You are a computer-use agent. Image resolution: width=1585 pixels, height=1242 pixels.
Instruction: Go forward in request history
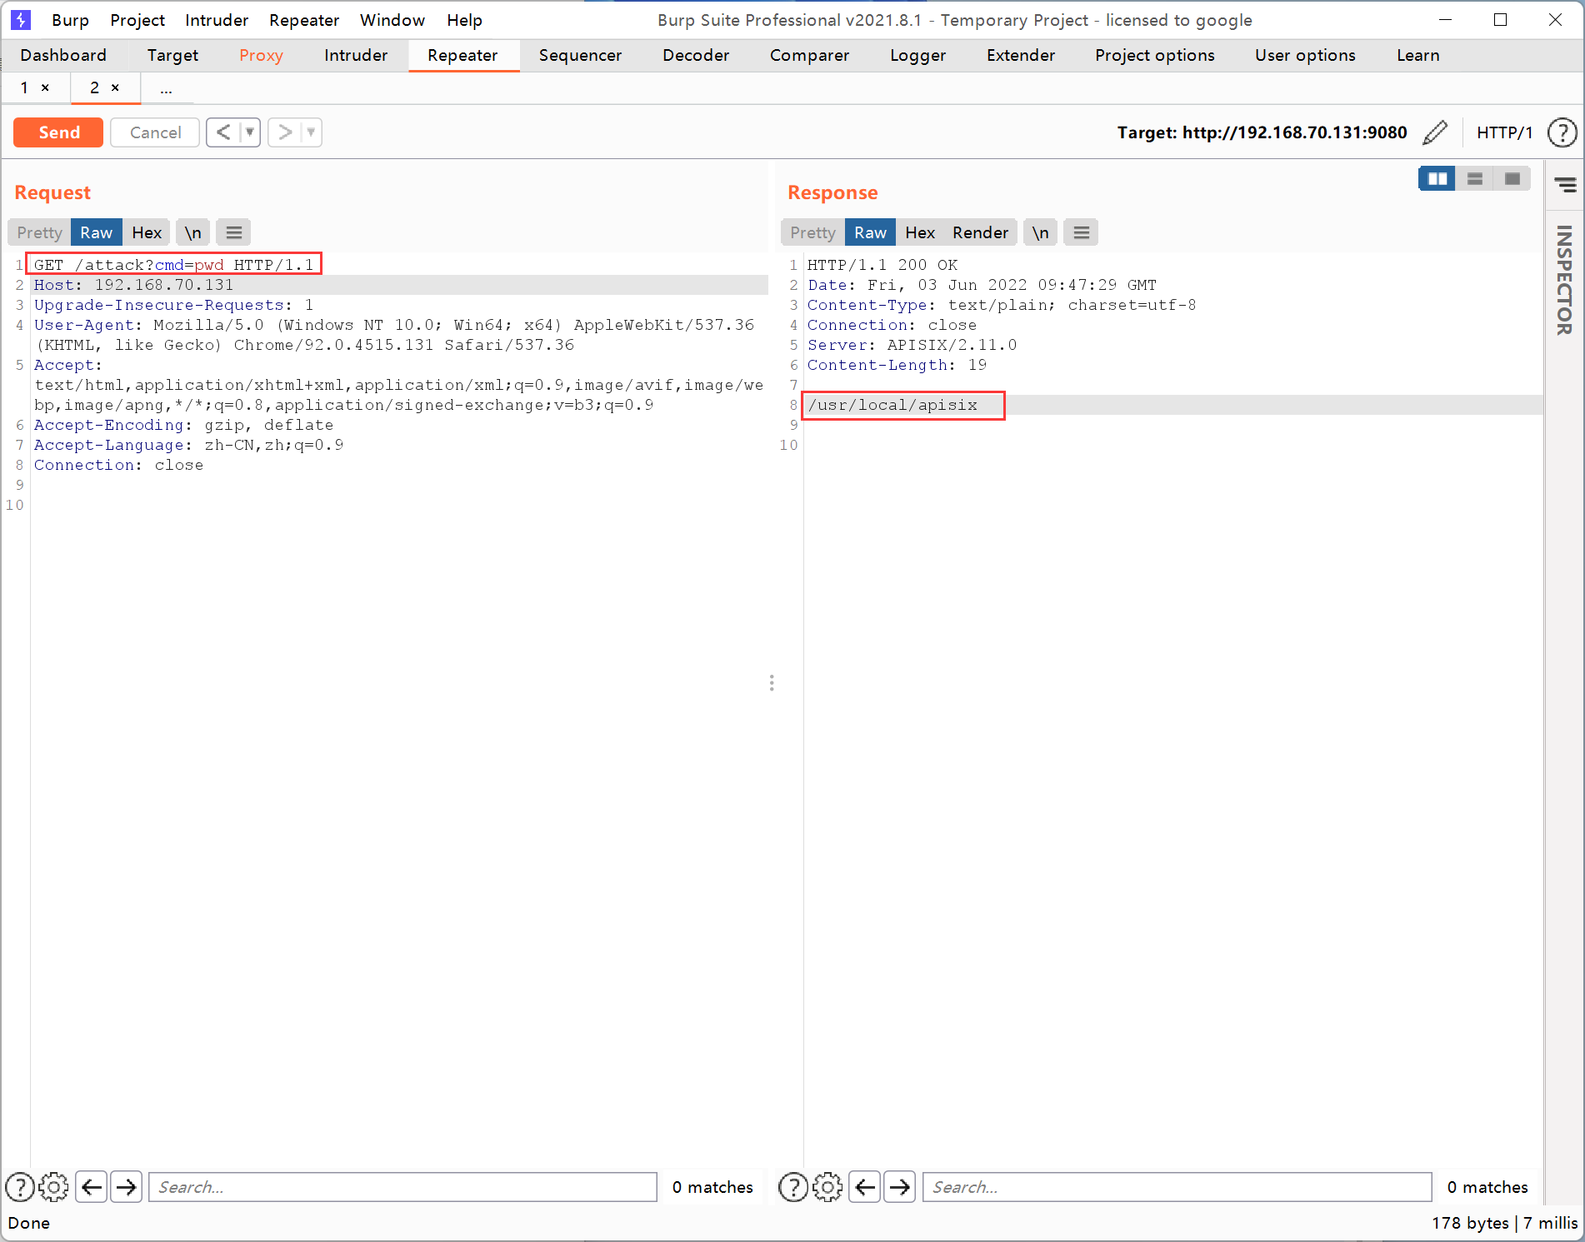[285, 132]
